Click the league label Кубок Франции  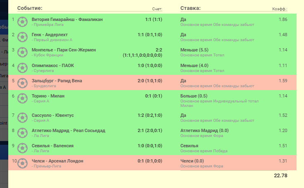tap(48, 55)
